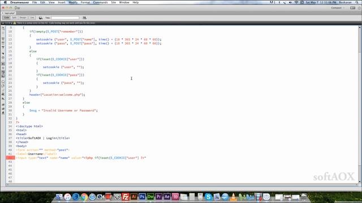Open Adobe After Effects from the dock
This screenshot has width=362, height=203.
[167, 197]
